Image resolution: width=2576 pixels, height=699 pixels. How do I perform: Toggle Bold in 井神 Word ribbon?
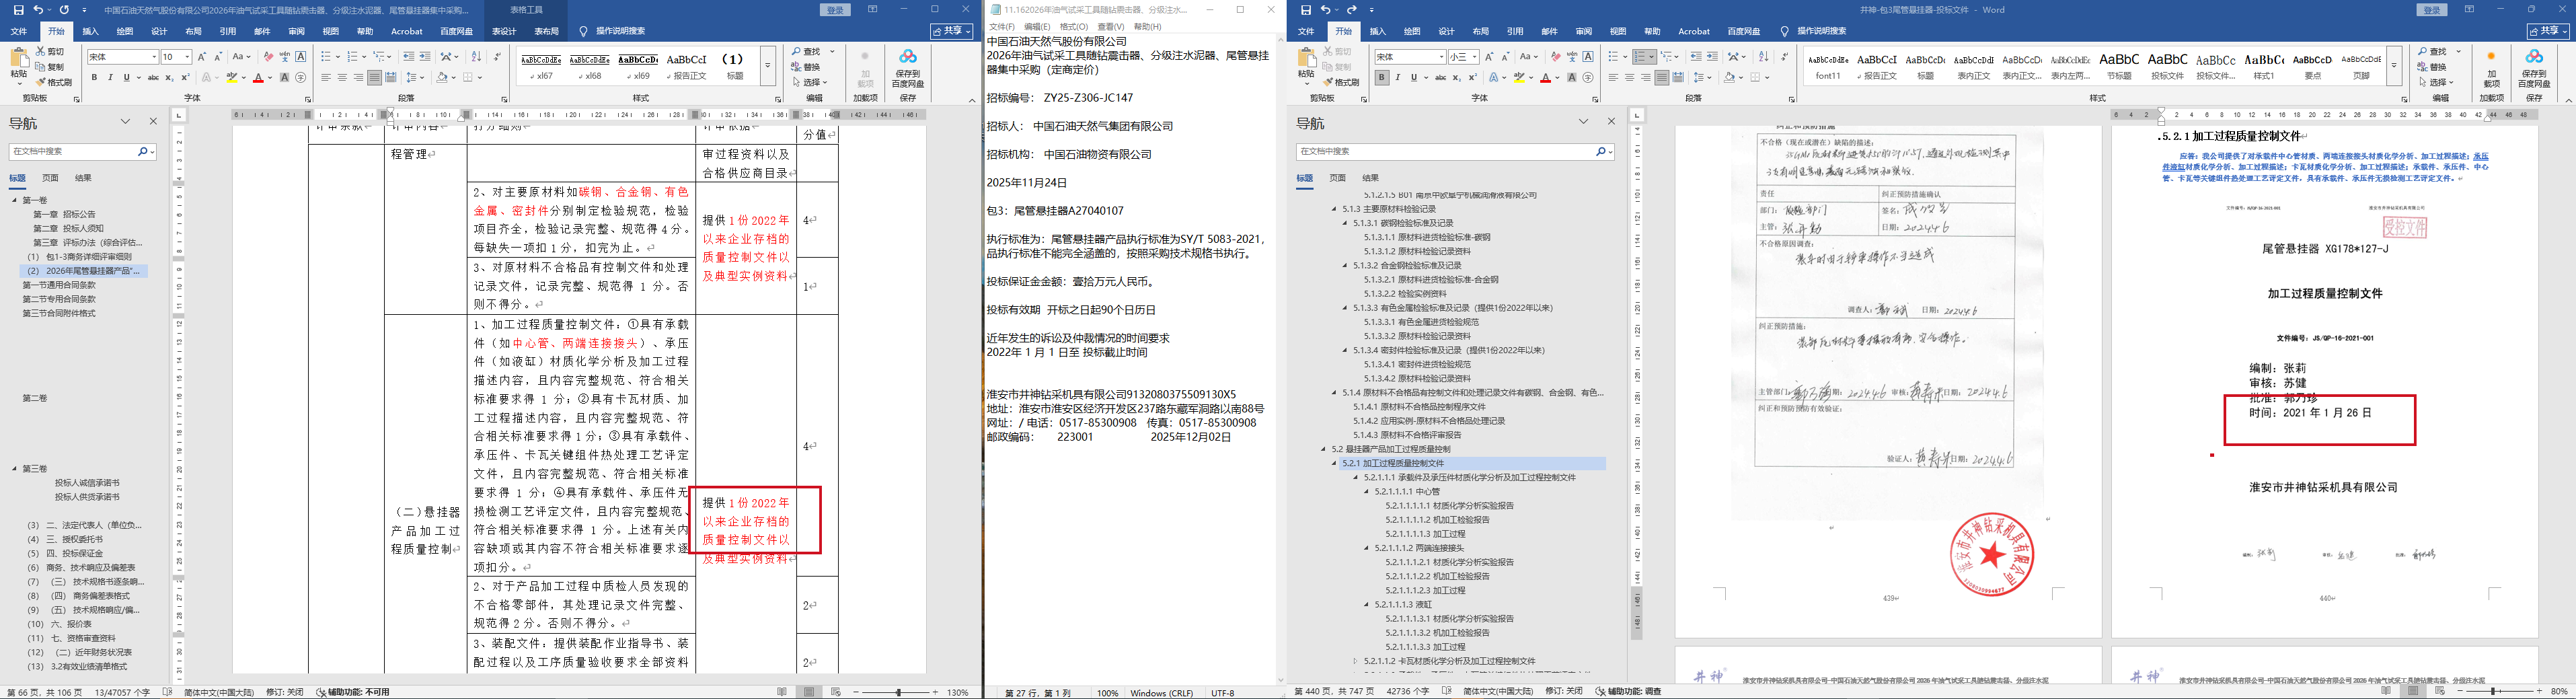click(1382, 77)
